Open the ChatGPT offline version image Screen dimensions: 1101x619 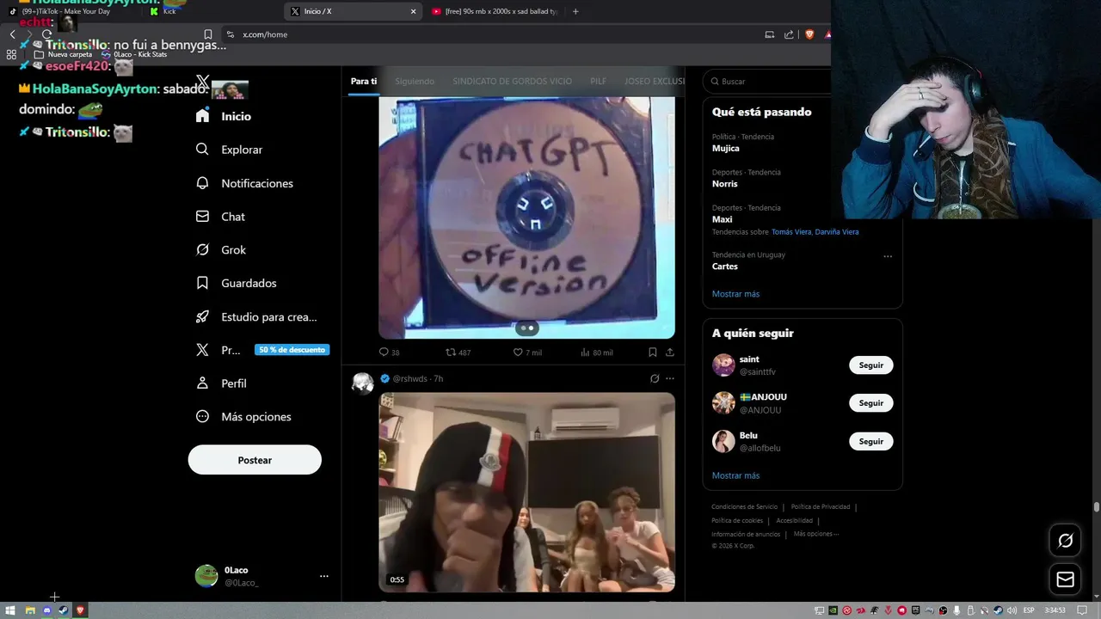(x=526, y=218)
